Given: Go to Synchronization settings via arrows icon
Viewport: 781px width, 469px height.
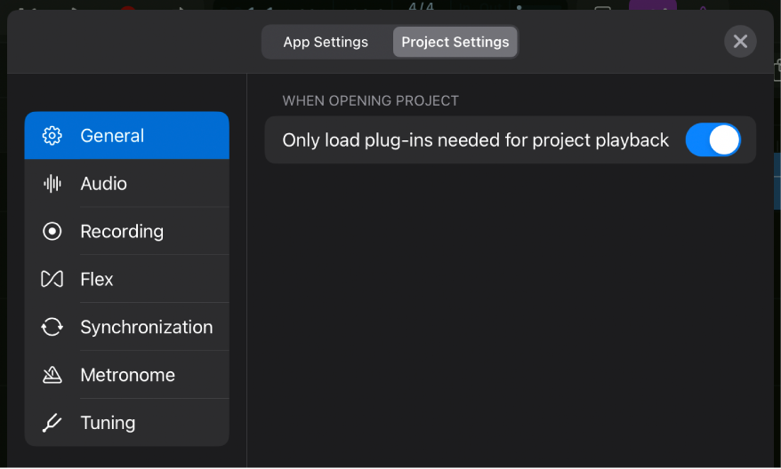Looking at the screenshot, I should 52,327.
